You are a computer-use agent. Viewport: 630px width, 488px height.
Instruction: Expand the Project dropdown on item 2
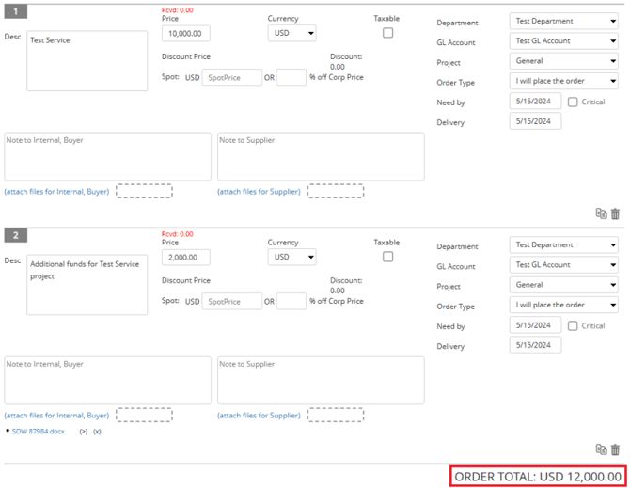563,285
